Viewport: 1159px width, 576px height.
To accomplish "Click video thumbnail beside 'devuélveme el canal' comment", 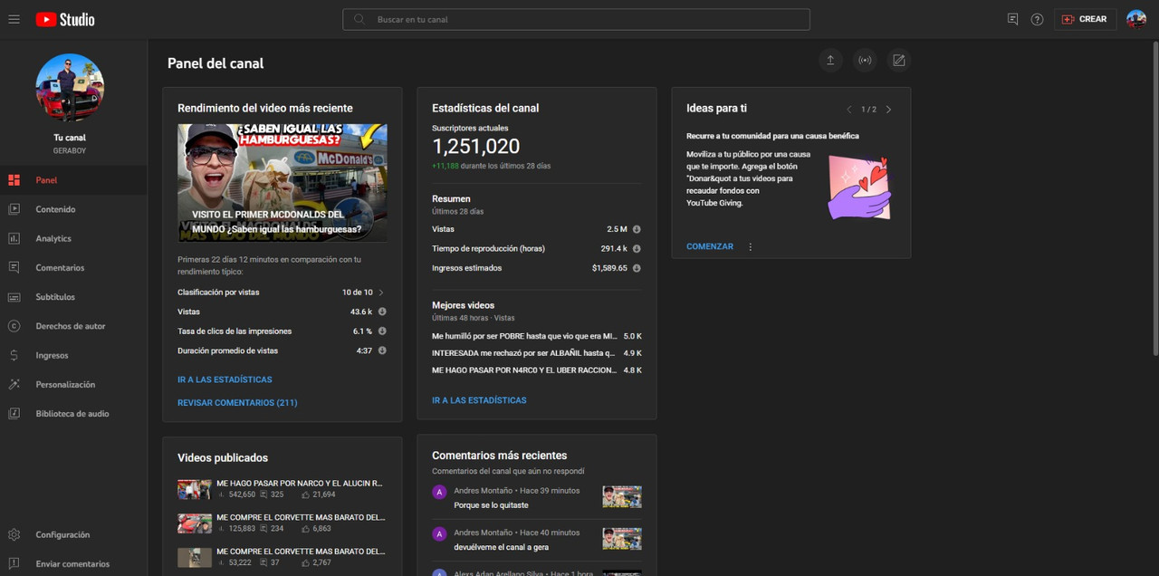I will point(622,539).
